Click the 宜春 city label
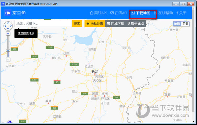The height and width of the screenshot is (125, 197). point(167,94)
